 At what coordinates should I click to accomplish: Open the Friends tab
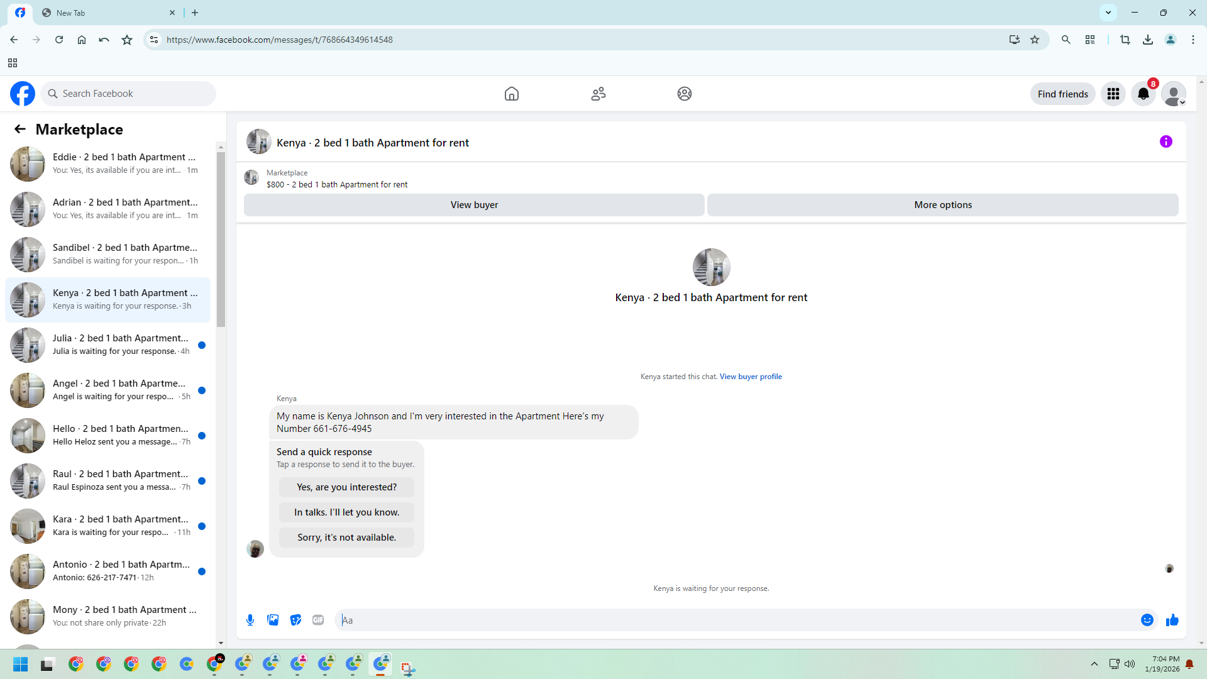598,94
